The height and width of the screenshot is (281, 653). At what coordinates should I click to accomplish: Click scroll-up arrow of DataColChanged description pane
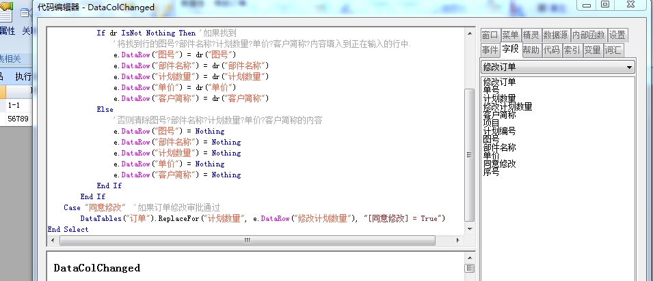[x=469, y=268]
